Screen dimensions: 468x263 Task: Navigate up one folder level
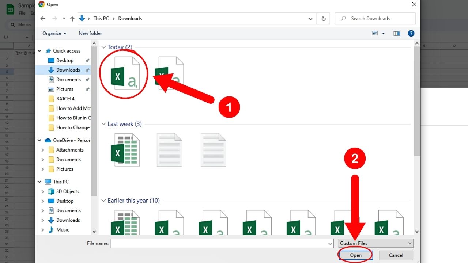point(72,18)
